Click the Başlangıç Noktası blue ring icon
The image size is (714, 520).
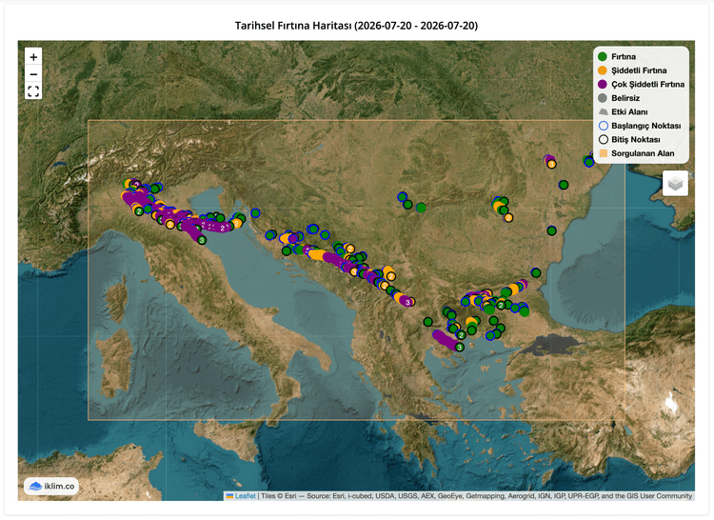(603, 126)
